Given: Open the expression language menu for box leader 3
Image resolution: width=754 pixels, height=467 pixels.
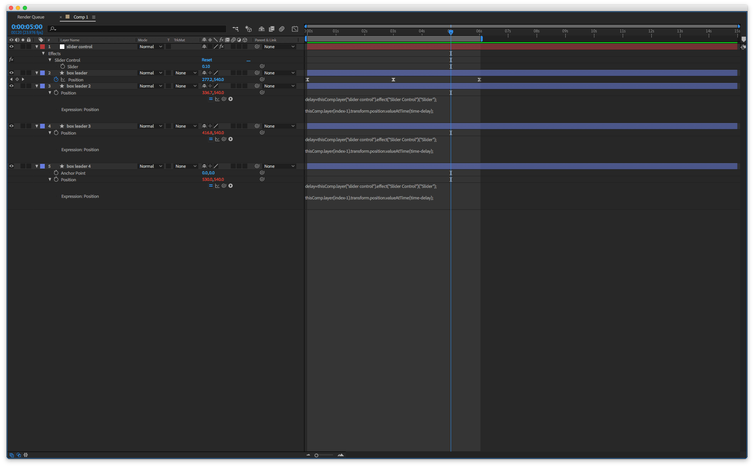Looking at the screenshot, I should [x=230, y=139].
